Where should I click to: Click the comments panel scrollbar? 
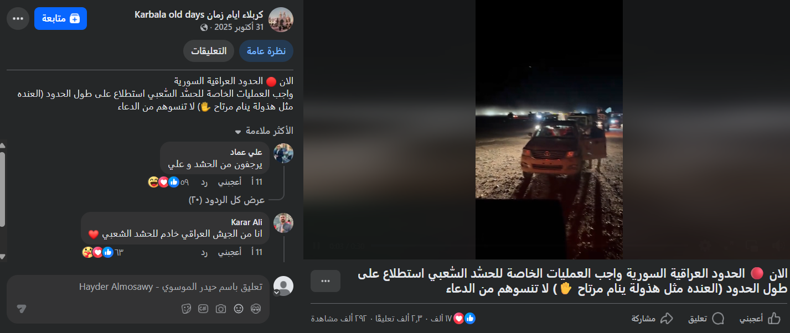coord(3,189)
